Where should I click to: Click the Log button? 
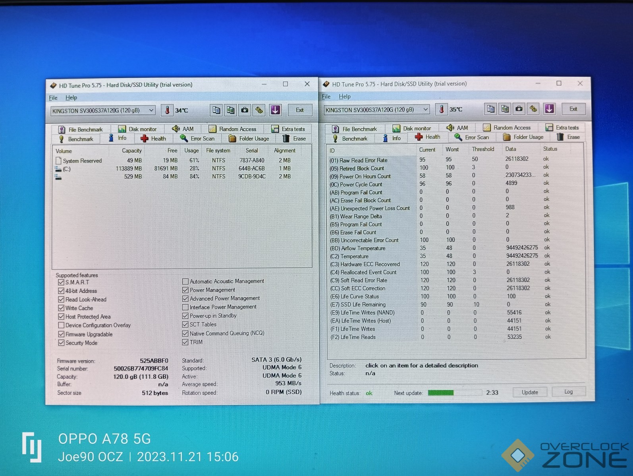tap(568, 392)
